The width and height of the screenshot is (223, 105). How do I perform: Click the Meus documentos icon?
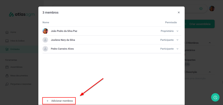(x=7, y=76)
